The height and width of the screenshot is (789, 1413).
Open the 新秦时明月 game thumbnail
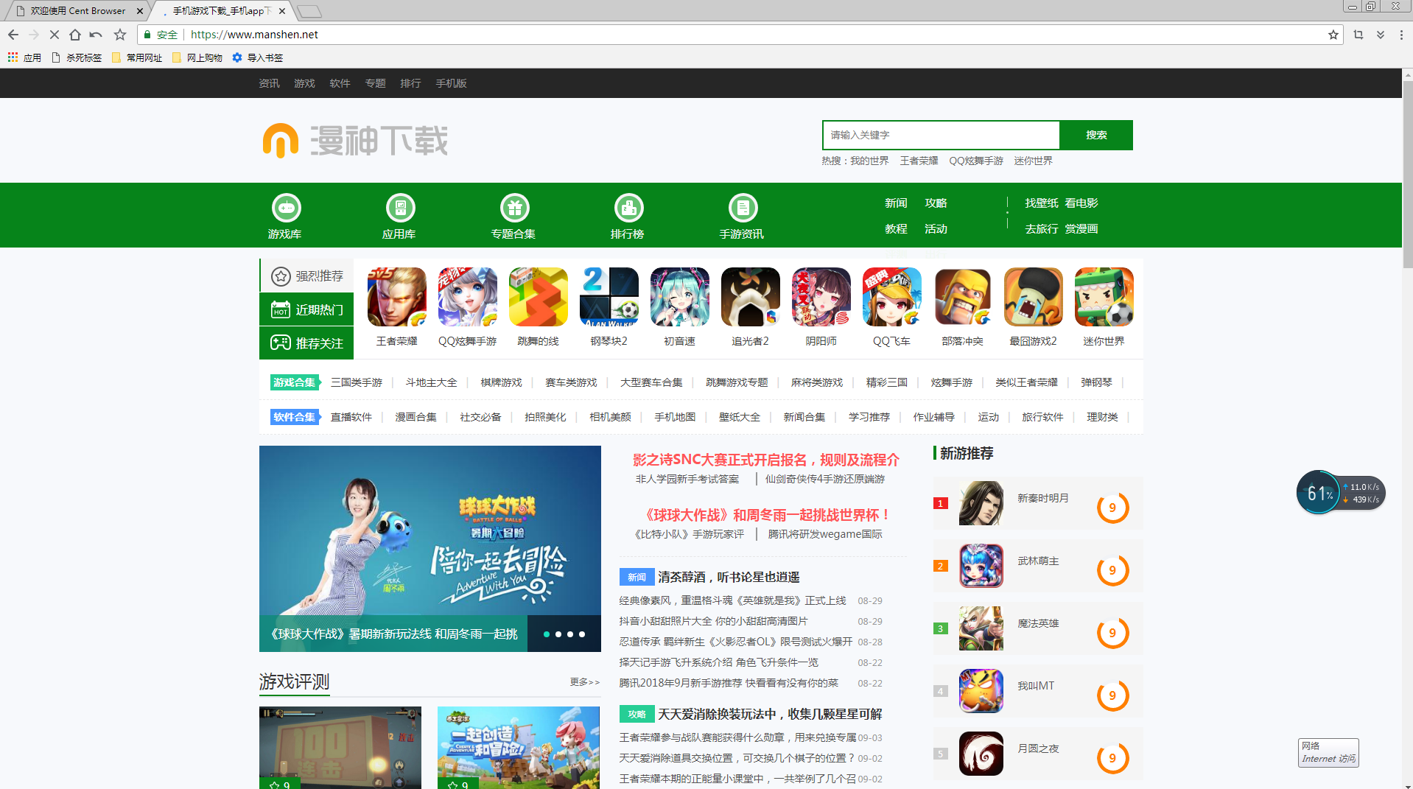pos(981,503)
